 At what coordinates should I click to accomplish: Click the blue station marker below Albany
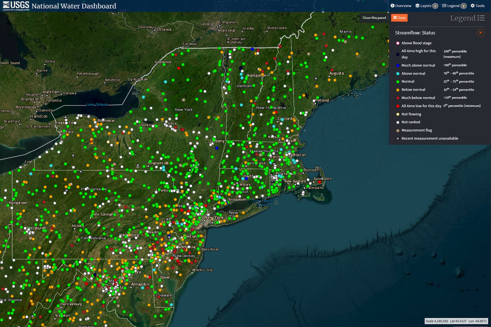click(x=217, y=148)
